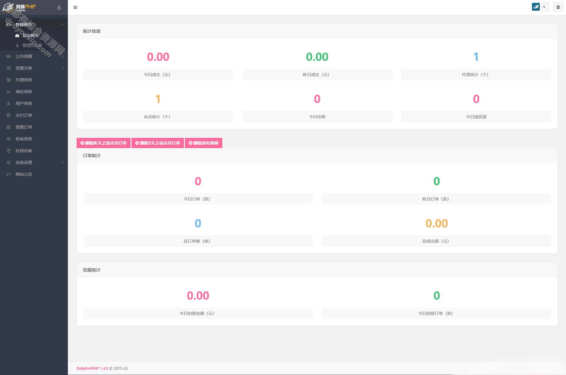Open the 公共资源 menu item
The image size is (566, 375).
pos(24,56)
